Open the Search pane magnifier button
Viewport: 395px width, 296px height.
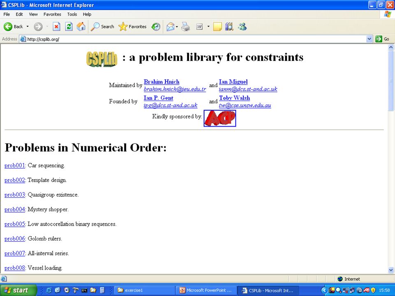pyautogui.click(x=102, y=26)
